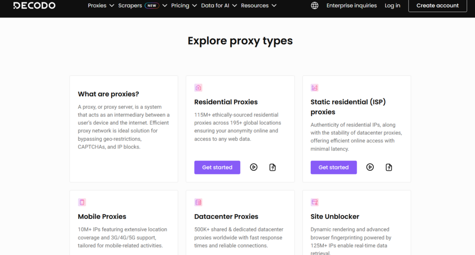The width and height of the screenshot is (475, 255).
Task: Click the Mobile Proxies phone icon
Action: (82, 202)
